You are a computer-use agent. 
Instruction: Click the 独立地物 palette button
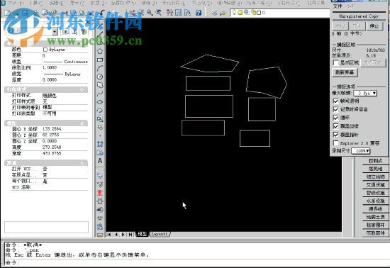376,177
